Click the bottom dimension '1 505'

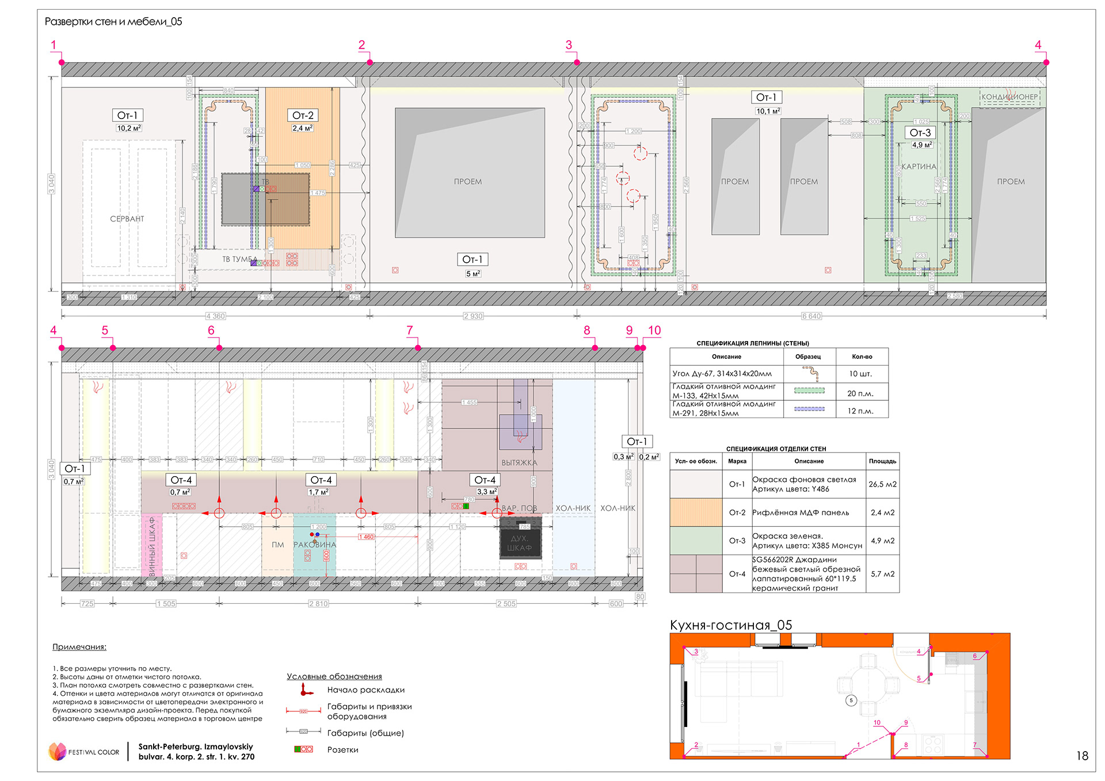coord(166,604)
